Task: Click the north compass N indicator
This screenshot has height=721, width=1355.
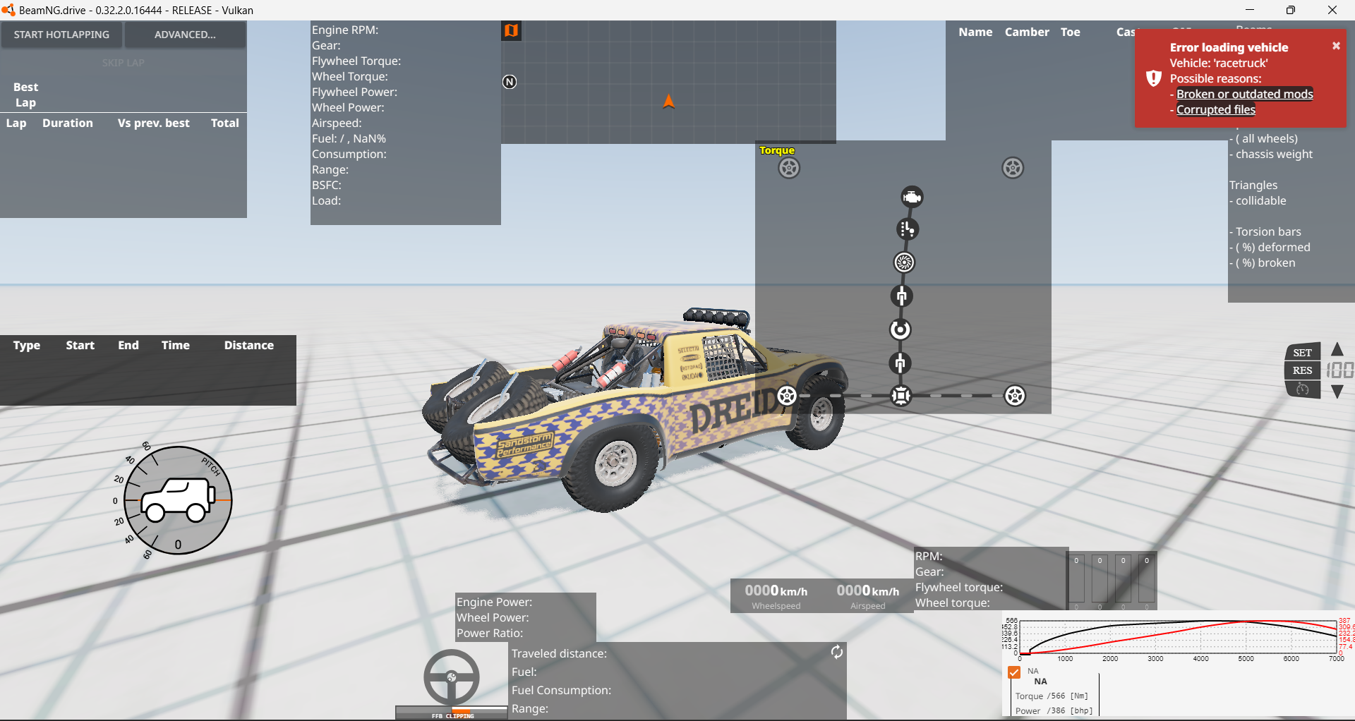Action: click(510, 82)
